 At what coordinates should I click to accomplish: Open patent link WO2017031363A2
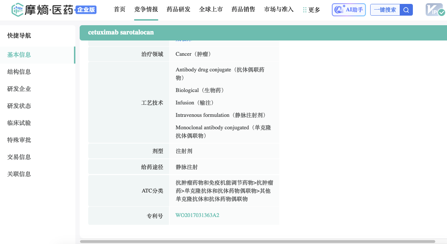tap(197, 215)
